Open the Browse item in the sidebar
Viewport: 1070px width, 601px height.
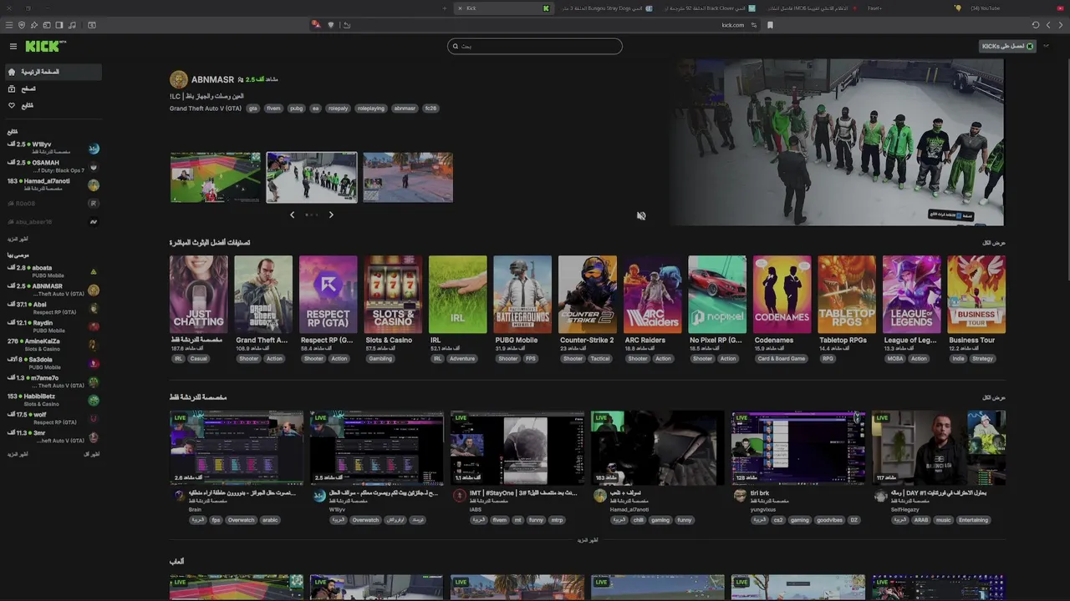coord(52,88)
